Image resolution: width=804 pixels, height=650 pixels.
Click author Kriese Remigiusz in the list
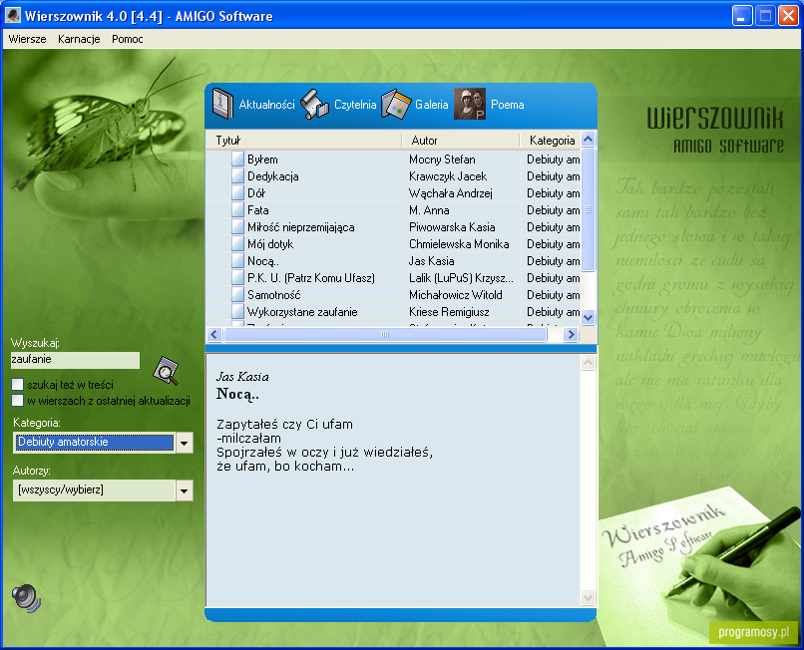pyautogui.click(x=449, y=312)
